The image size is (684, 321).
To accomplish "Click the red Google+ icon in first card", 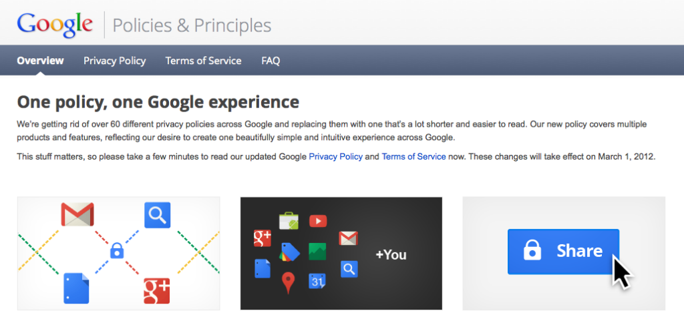I will (x=156, y=291).
